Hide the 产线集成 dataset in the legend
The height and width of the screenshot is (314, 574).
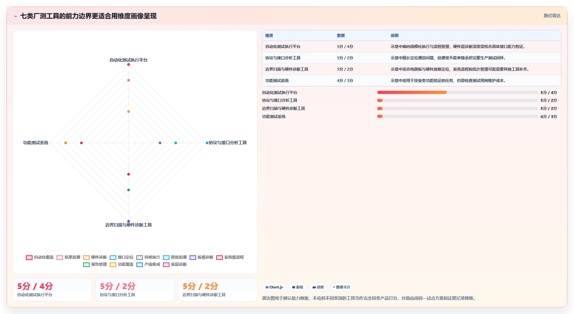(148, 264)
